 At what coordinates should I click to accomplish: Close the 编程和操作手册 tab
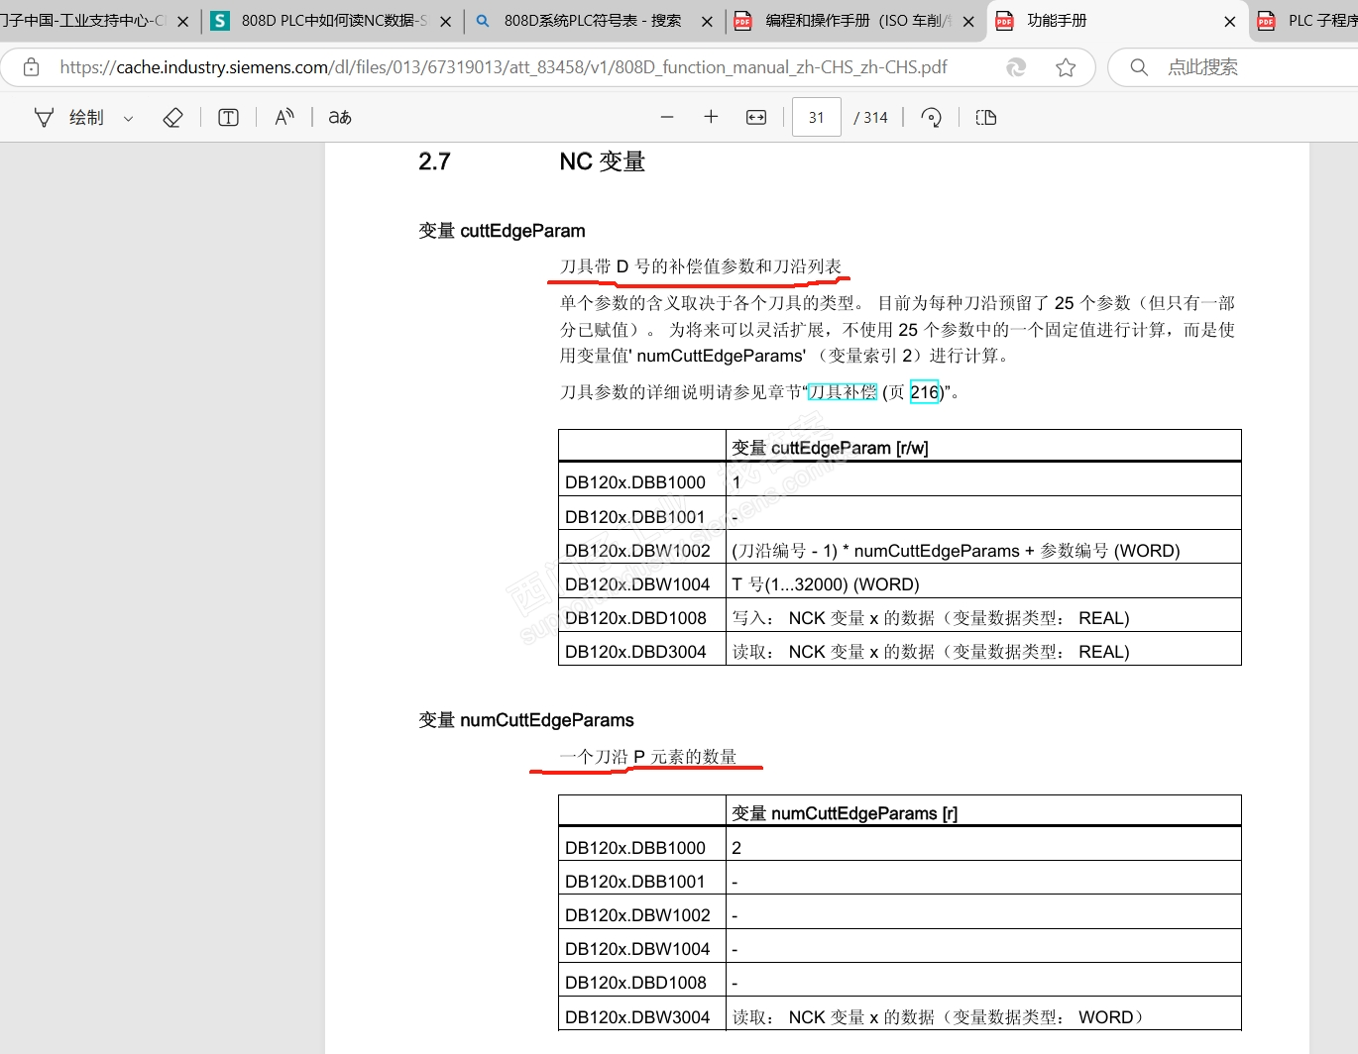[x=968, y=21]
